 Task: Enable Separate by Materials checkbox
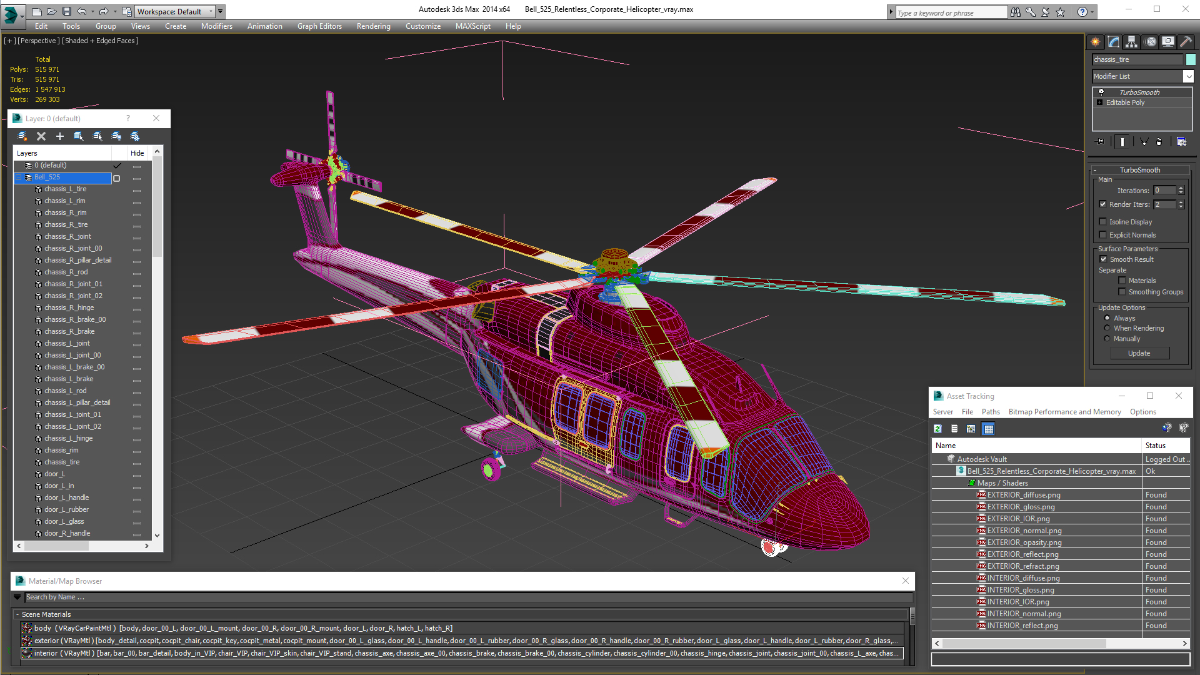[x=1122, y=281]
